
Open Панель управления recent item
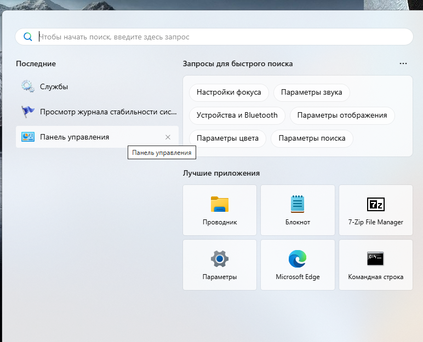97,137
